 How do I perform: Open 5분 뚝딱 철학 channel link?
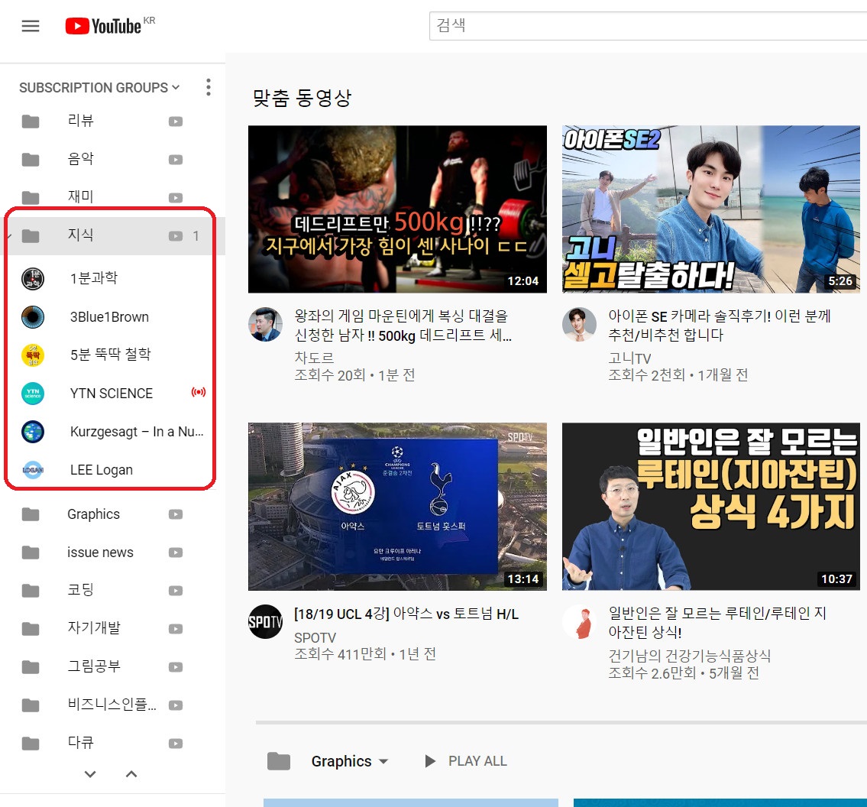(111, 355)
